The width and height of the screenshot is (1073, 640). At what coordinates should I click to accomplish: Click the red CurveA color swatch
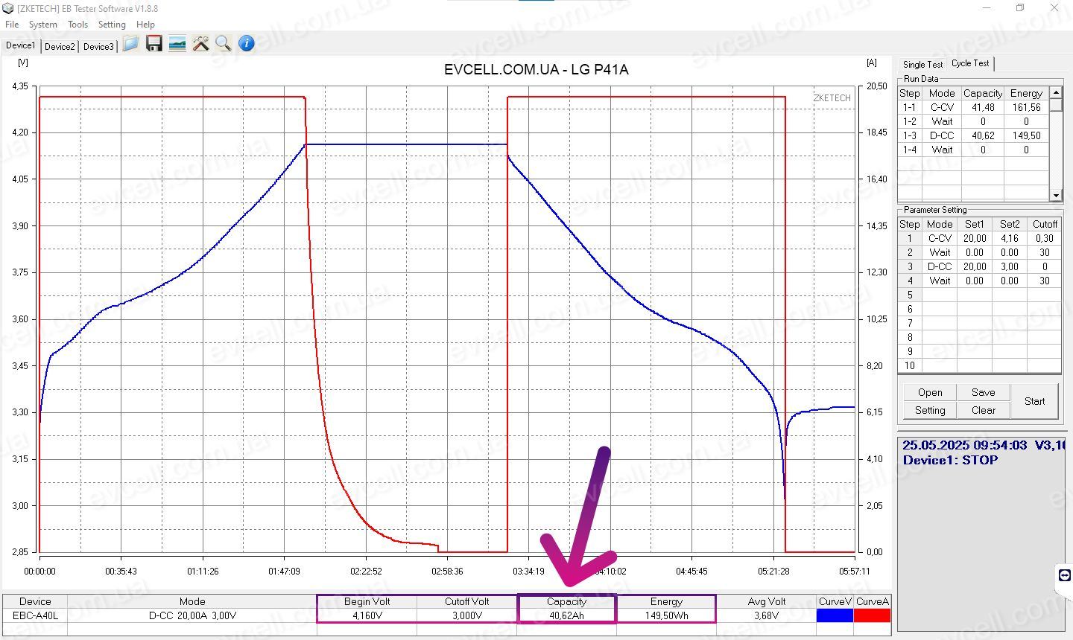[x=872, y=615]
